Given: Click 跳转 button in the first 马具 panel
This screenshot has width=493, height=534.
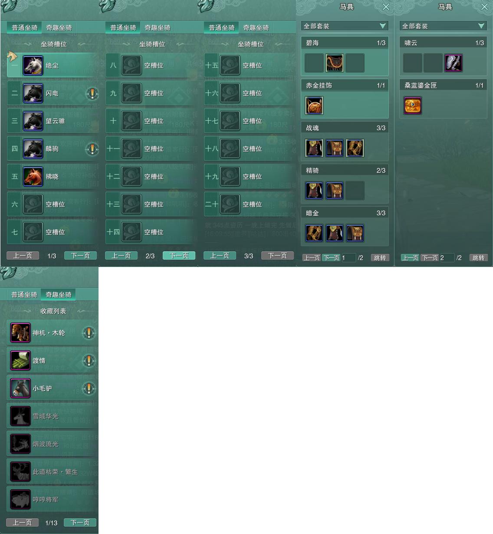Looking at the screenshot, I should click(380, 258).
